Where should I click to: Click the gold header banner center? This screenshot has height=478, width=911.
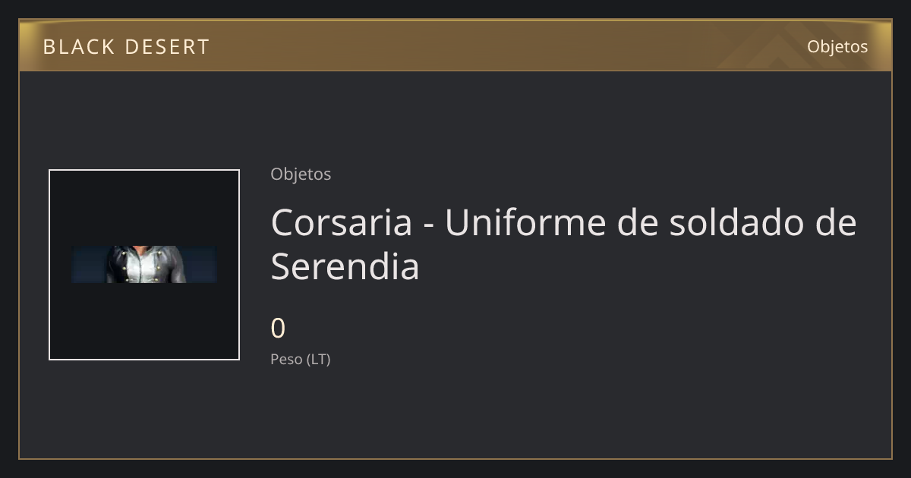tap(455, 46)
